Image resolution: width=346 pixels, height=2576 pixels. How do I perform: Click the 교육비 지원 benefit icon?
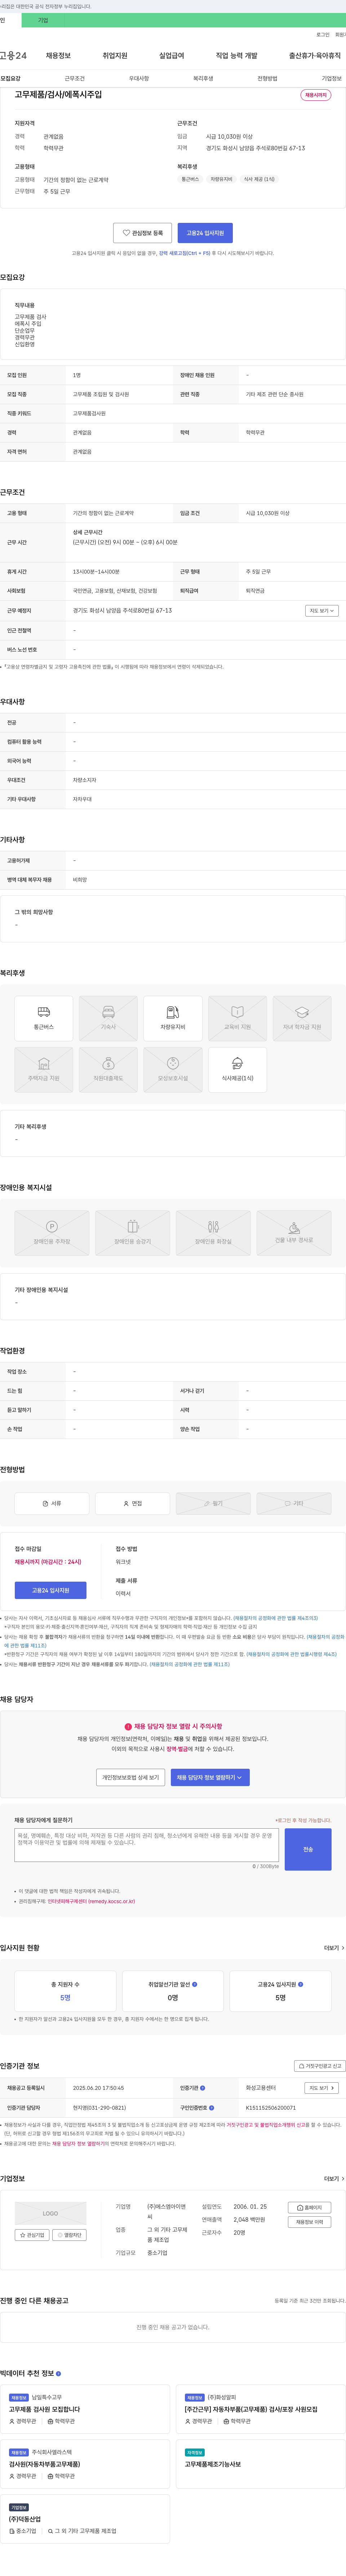coord(237,1017)
